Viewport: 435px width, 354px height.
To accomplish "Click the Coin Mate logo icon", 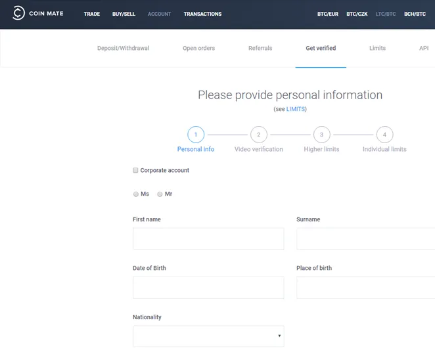I will [18, 13].
